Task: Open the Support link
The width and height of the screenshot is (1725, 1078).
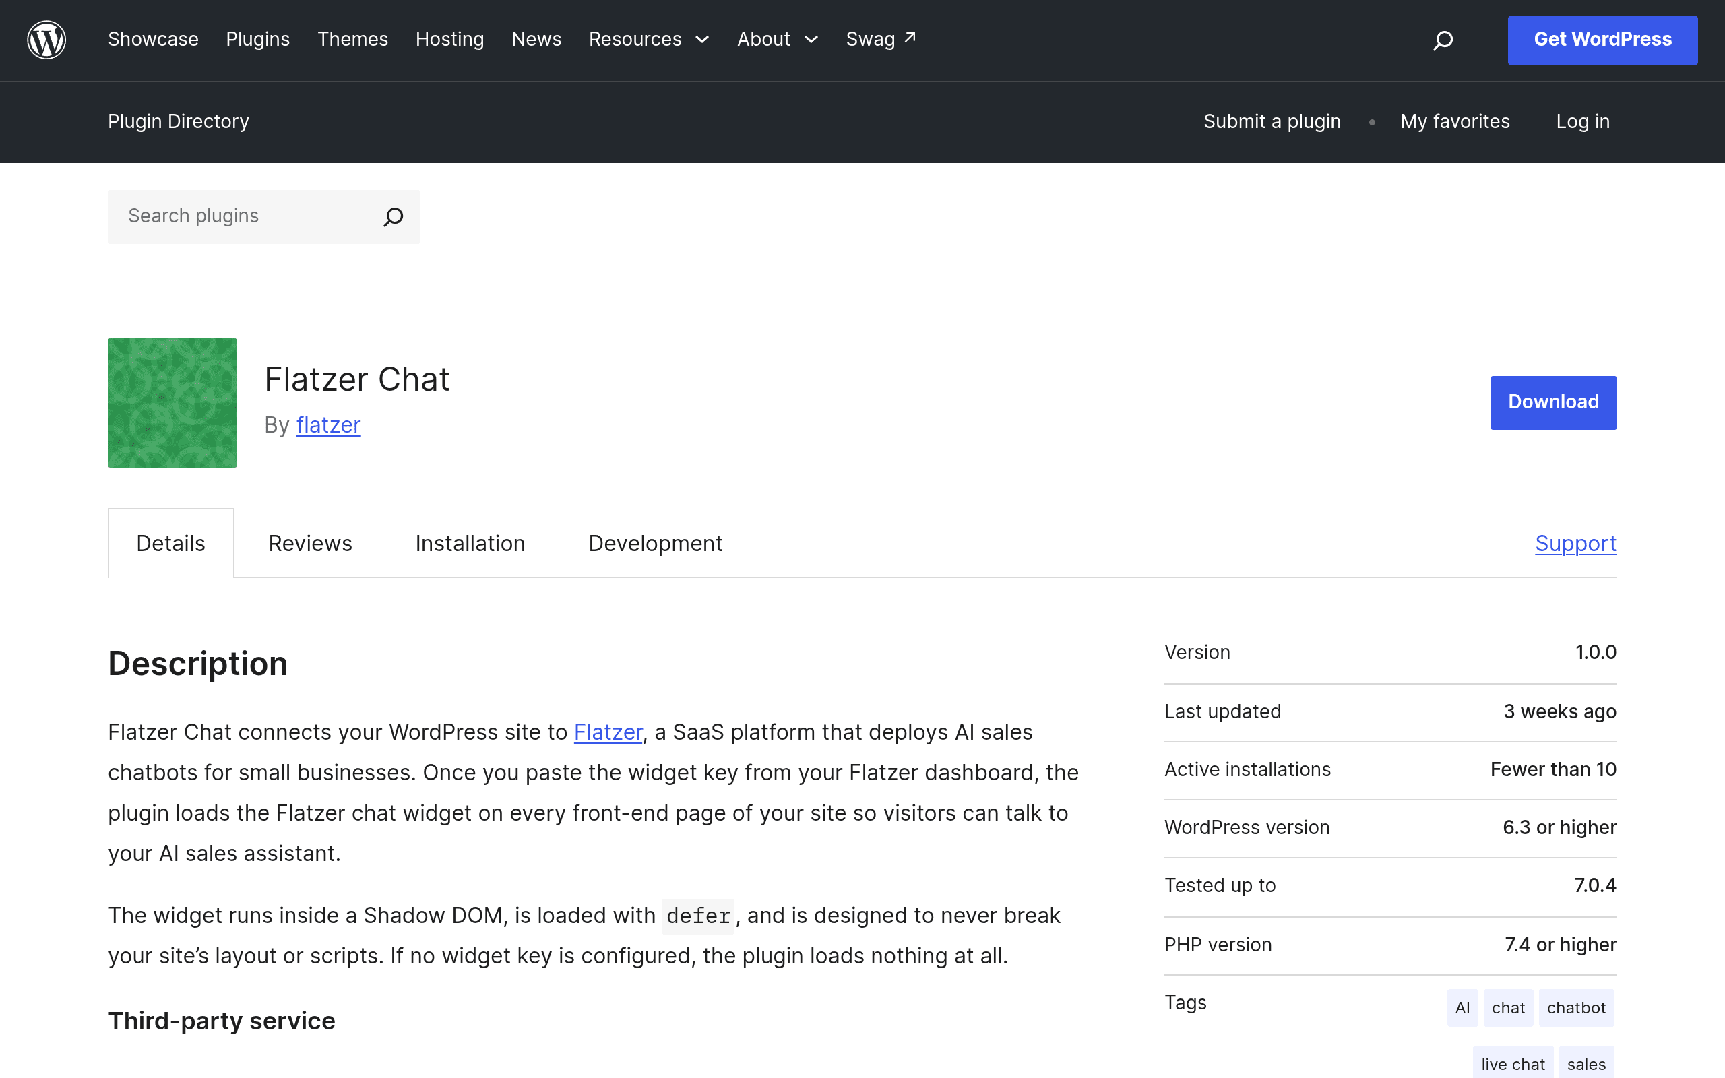Action: pyautogui.click(x=1576, y=543)
